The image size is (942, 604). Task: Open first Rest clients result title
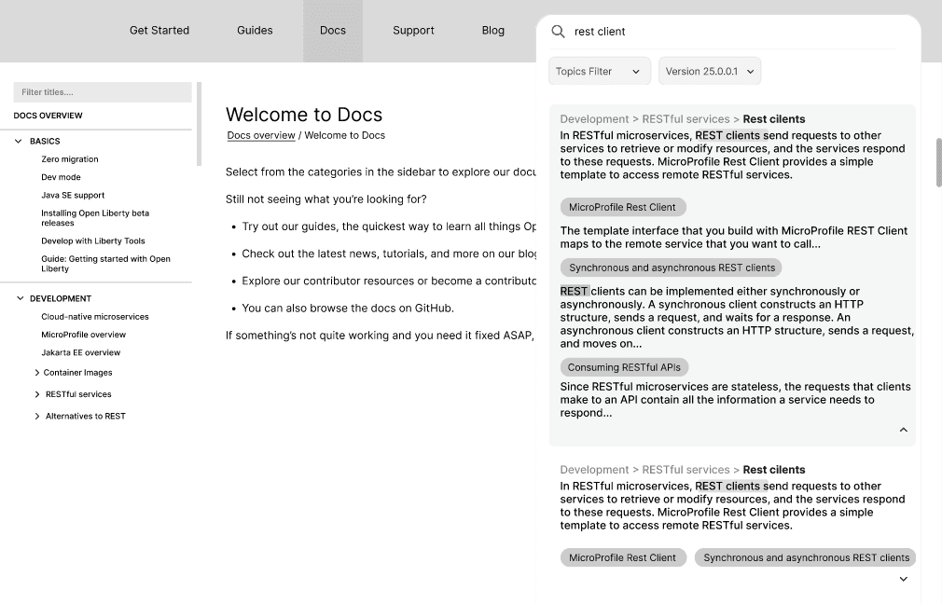[x=774, y=119]
